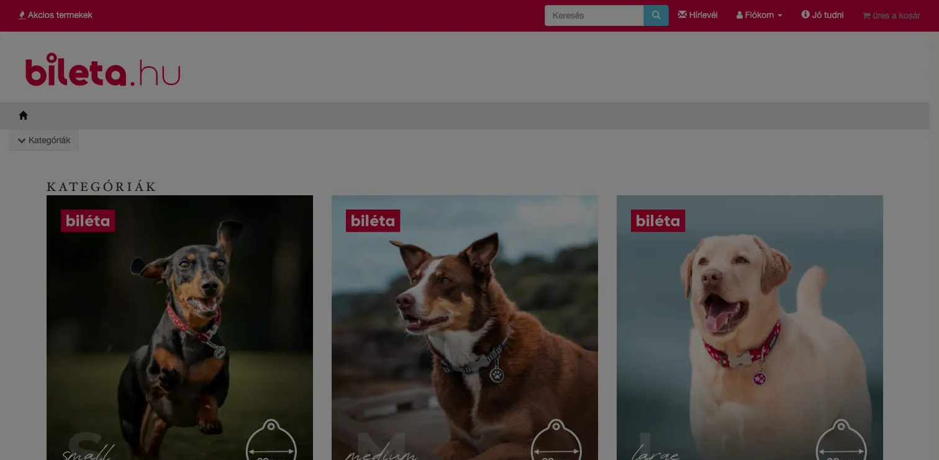Select the small dachshund category image
This screenshot has height=460, width=939.
(179, 327)
